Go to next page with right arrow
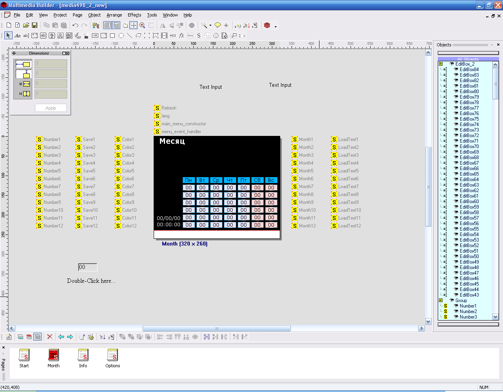The height and width of the screenshot is (392, 503). coord(70,337)
